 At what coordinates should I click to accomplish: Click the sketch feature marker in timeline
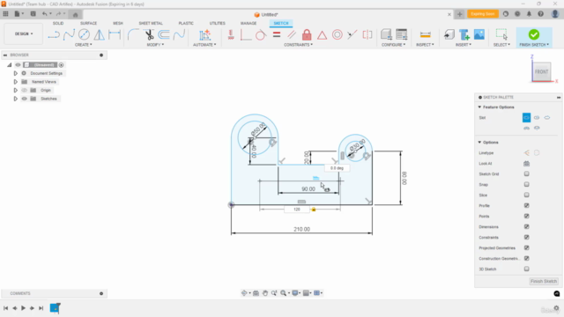tap(55, 308)
